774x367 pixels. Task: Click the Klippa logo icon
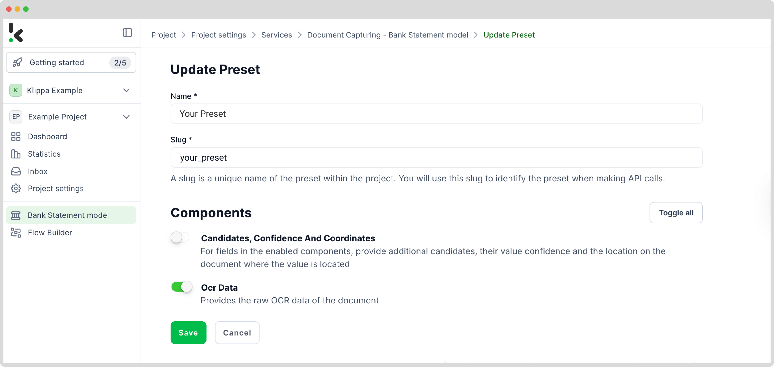16,32
